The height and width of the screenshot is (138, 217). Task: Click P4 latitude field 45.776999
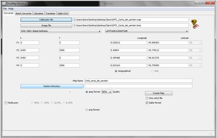pos(168,66)
